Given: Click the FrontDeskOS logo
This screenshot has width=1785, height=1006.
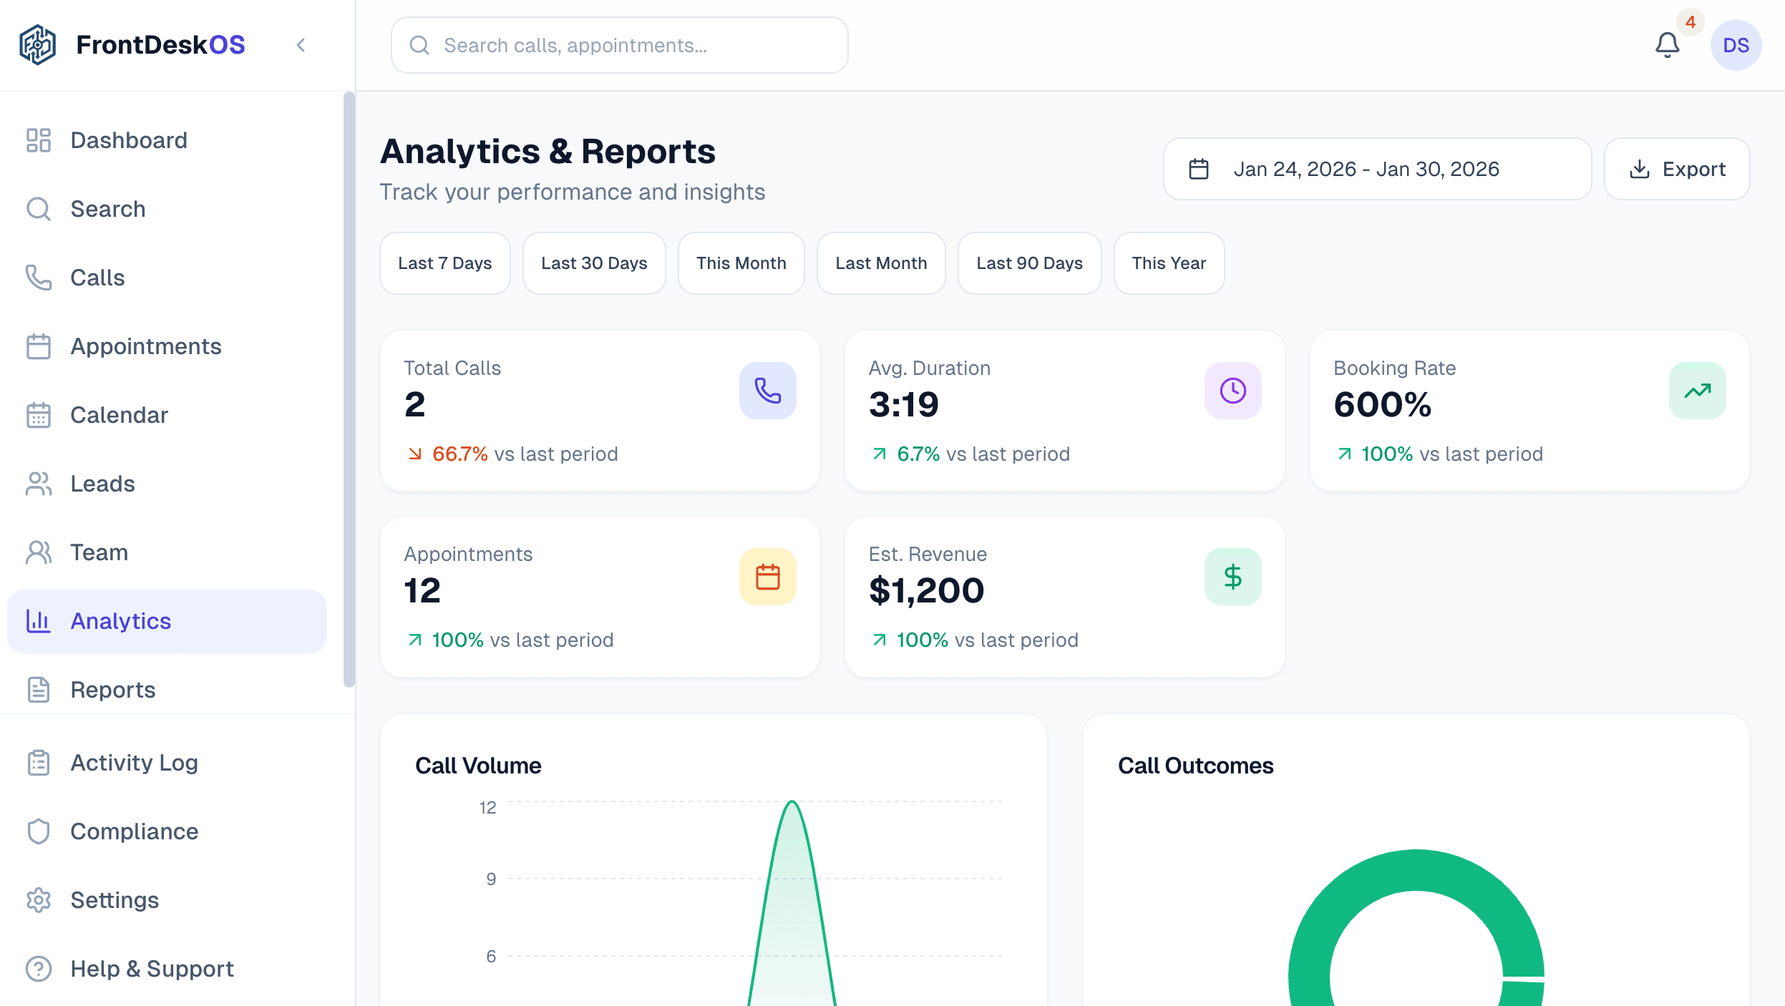Looking at the screenshot, I should click(x=133, y=44).
